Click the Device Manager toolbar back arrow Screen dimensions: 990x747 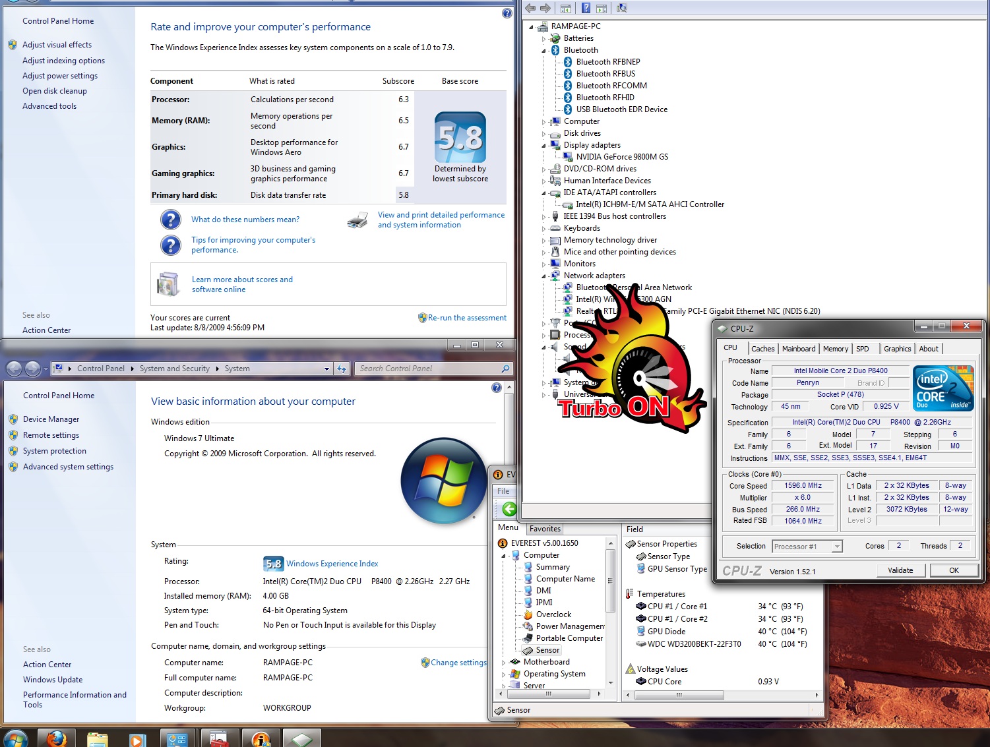pyautogui.click(x=530, y=8)
